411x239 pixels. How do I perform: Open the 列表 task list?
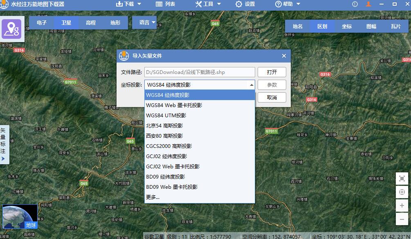(166, 5)
